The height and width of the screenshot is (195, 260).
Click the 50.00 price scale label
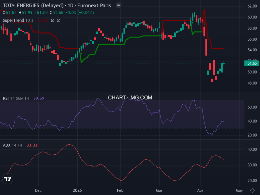click(252, 72)
